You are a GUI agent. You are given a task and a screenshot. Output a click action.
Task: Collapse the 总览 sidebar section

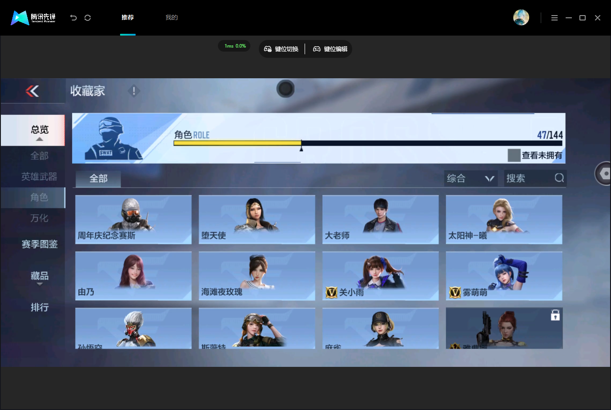point(33,130)
